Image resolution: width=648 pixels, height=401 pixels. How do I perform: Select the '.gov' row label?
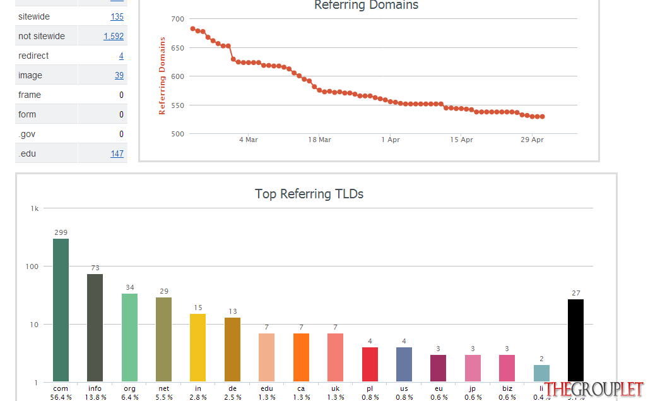(27, 135)
